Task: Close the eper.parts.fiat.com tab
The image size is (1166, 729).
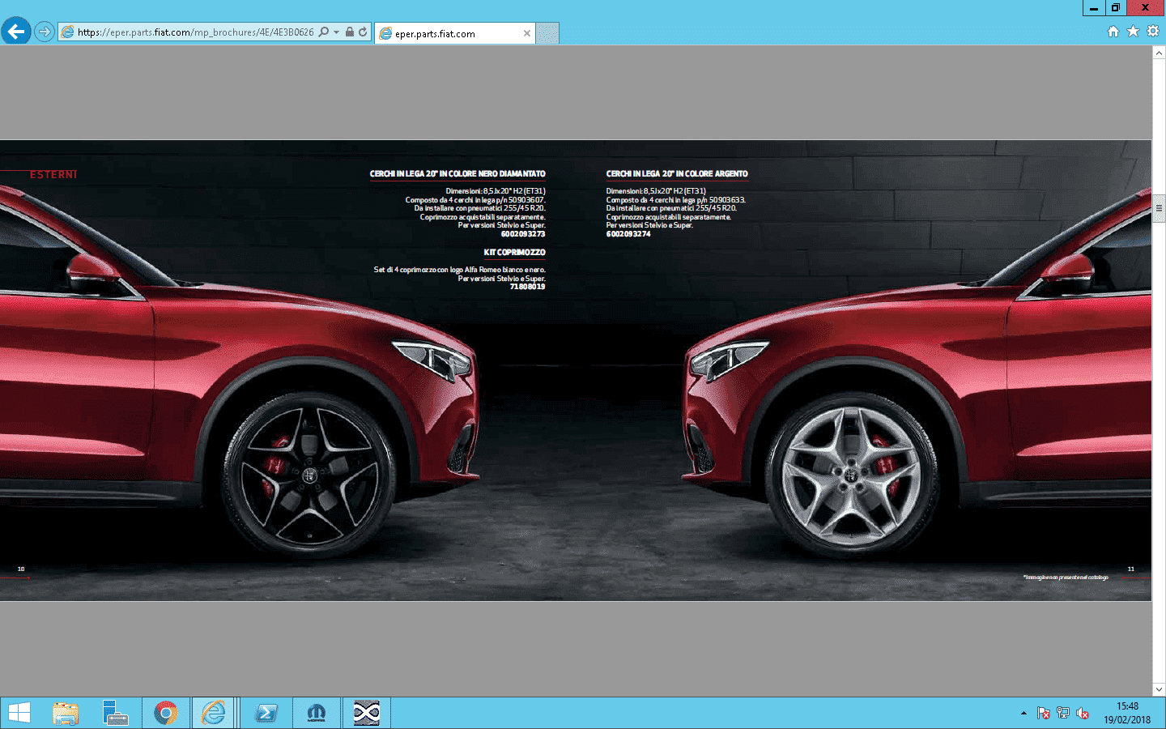Action: coord(527,33)
